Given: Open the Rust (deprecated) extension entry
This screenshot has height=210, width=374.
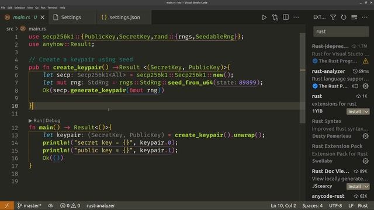Looking at the screenshot, I should 340,54.
